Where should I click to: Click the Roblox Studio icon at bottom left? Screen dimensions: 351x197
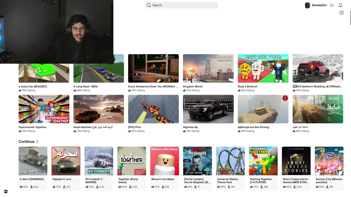(6, 192)
